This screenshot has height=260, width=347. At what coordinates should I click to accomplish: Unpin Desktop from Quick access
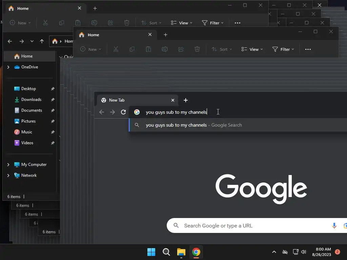53,89
